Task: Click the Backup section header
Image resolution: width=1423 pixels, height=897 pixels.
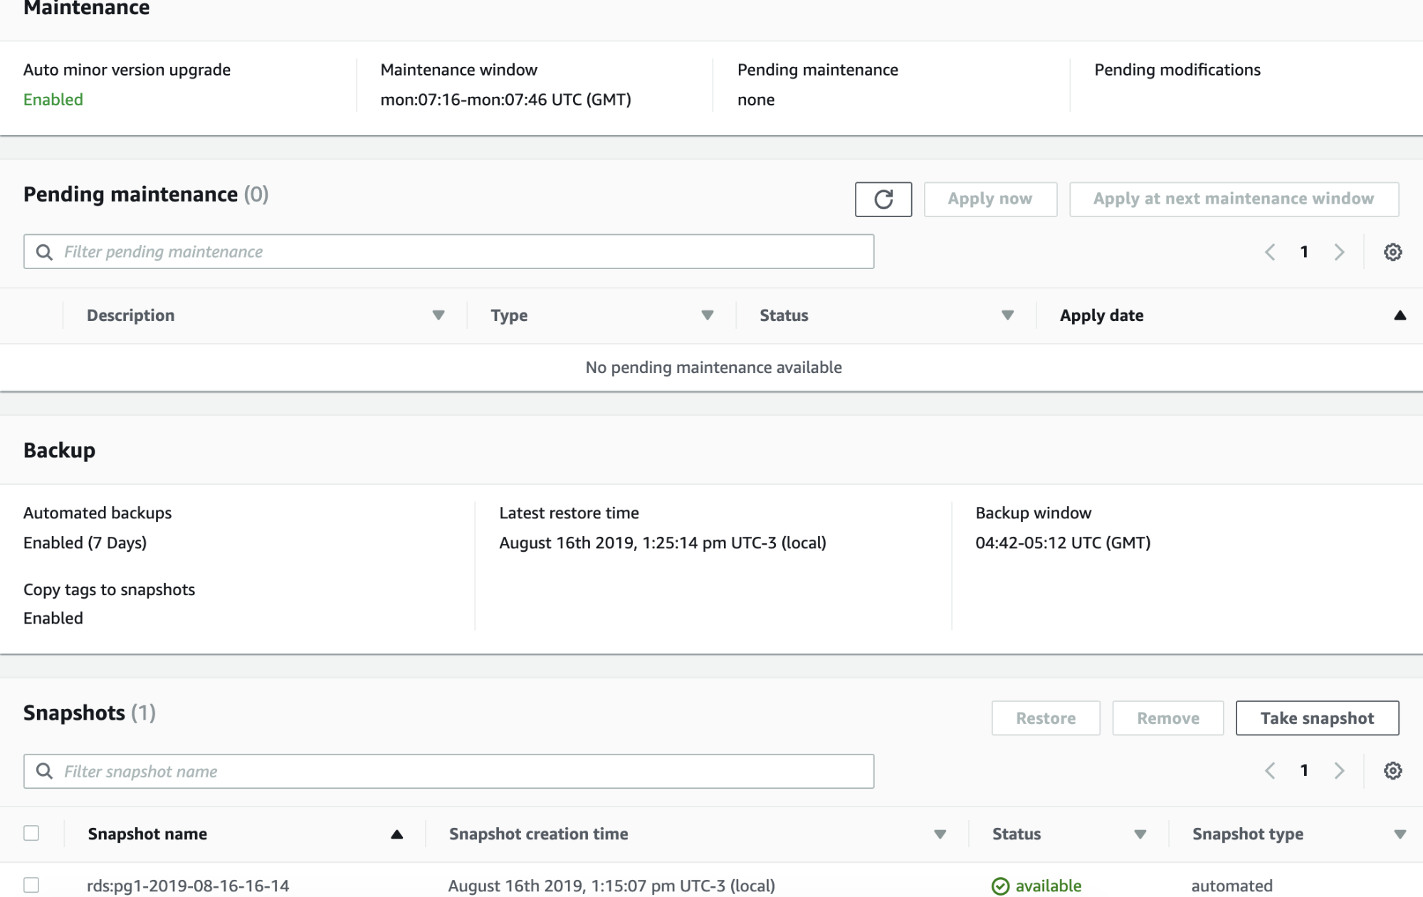Action: (59, 449)
